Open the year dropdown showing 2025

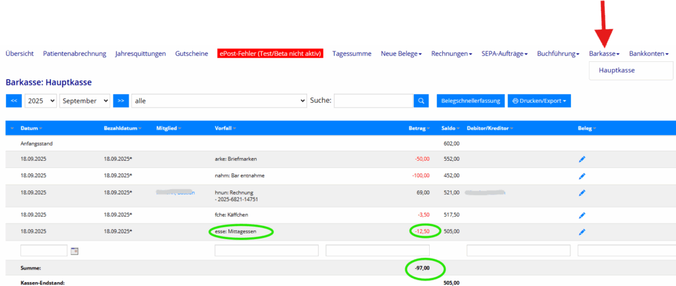click(x=40, y=101)
